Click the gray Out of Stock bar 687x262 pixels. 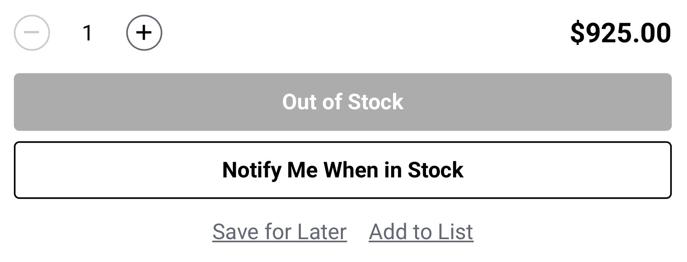pyautogui.click(x=343, y=102)
